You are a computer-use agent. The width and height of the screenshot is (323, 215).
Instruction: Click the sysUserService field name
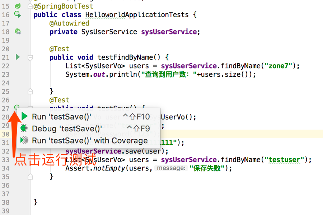169,32
